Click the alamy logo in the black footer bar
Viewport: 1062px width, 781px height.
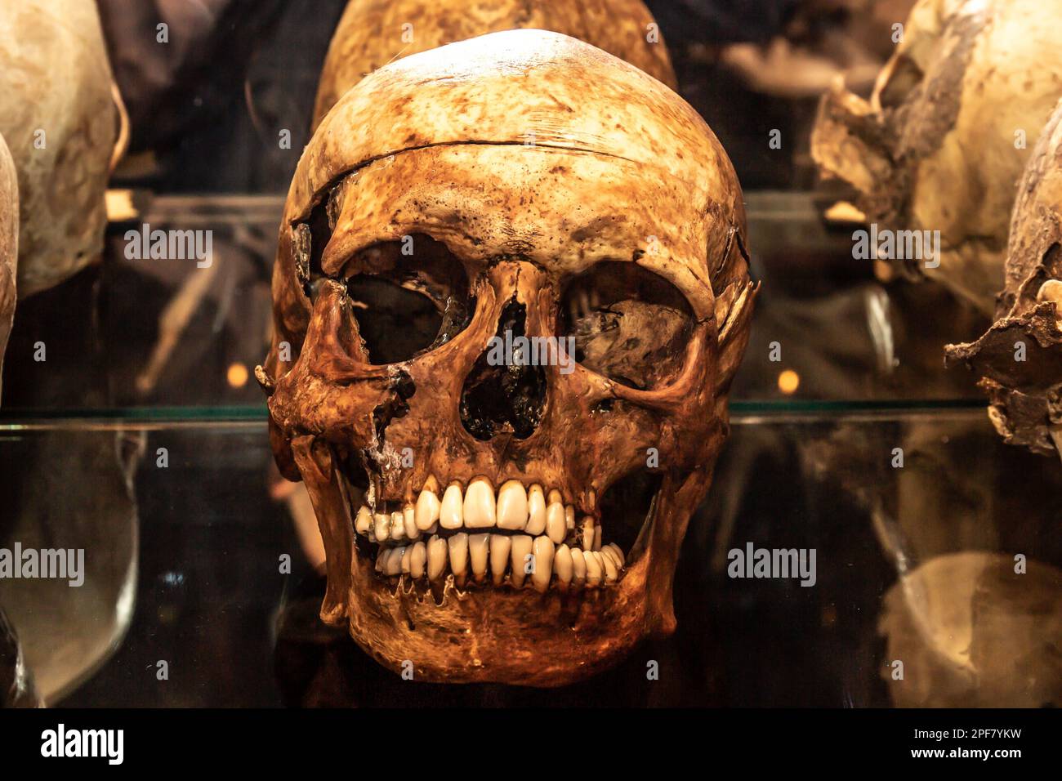83,744
